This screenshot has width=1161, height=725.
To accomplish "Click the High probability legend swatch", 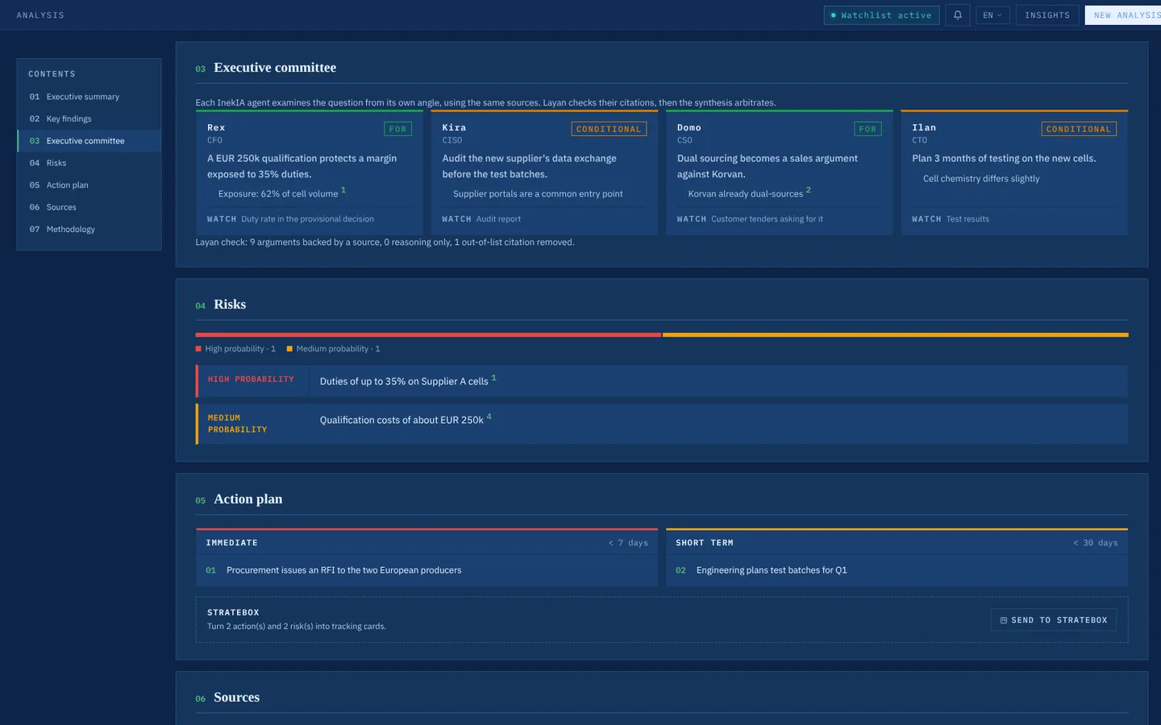I will (198, 349).
